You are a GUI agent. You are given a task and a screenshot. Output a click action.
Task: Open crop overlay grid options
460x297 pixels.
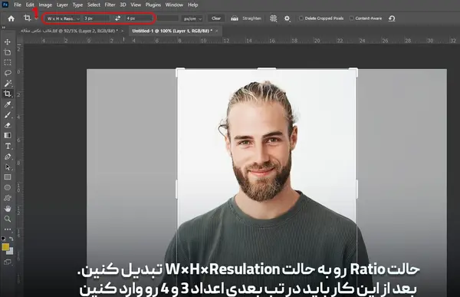[273, 18]
